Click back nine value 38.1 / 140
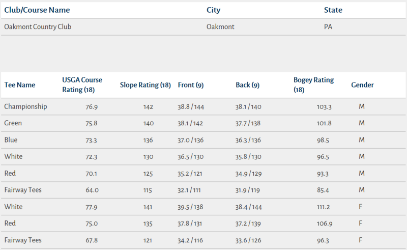Viewport: 407px width, 250px height. pyautogui.click(x=248, y=107)
